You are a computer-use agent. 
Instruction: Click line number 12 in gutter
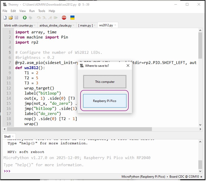(9, 88)
